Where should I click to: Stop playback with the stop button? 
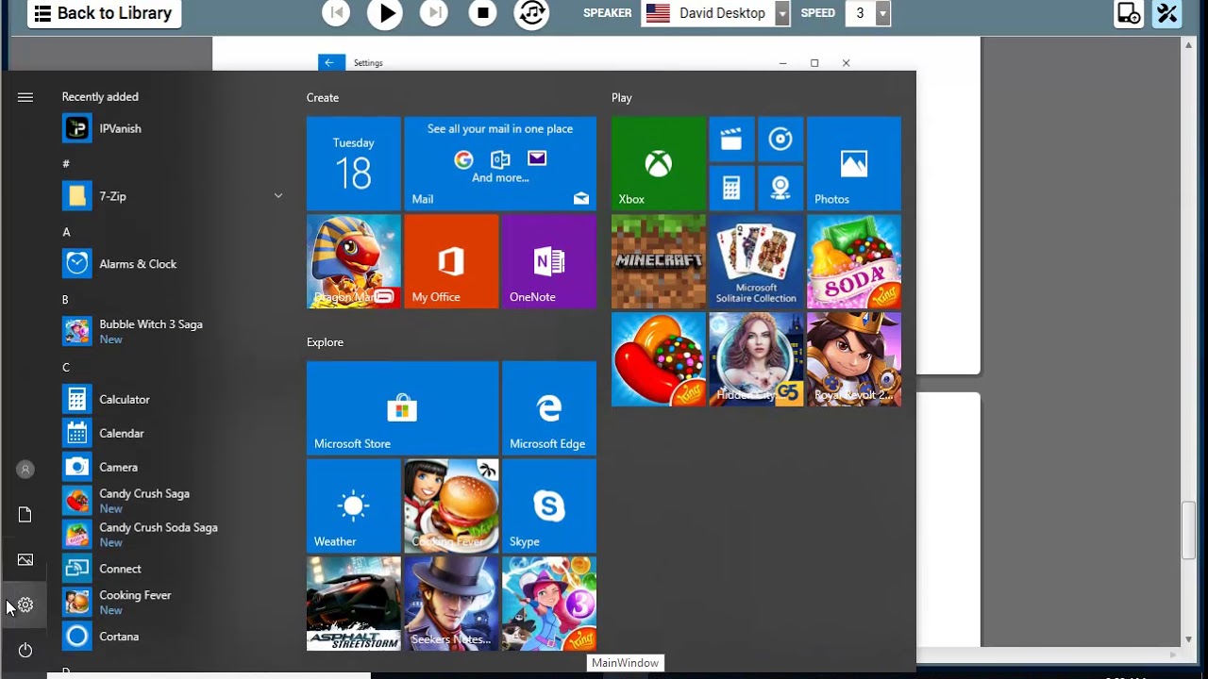tap(483, 12)
